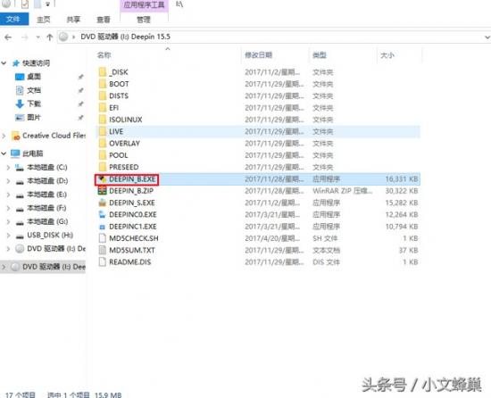Click the SH 文件 type cell
Image resolution: width=491 pixels, height=398 pixels.
[325, 238]
